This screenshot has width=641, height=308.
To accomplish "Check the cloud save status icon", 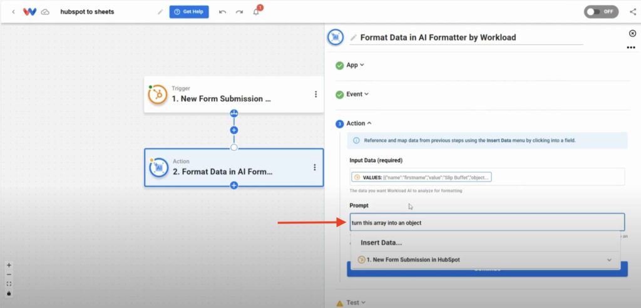I will [x=45, y=12].
